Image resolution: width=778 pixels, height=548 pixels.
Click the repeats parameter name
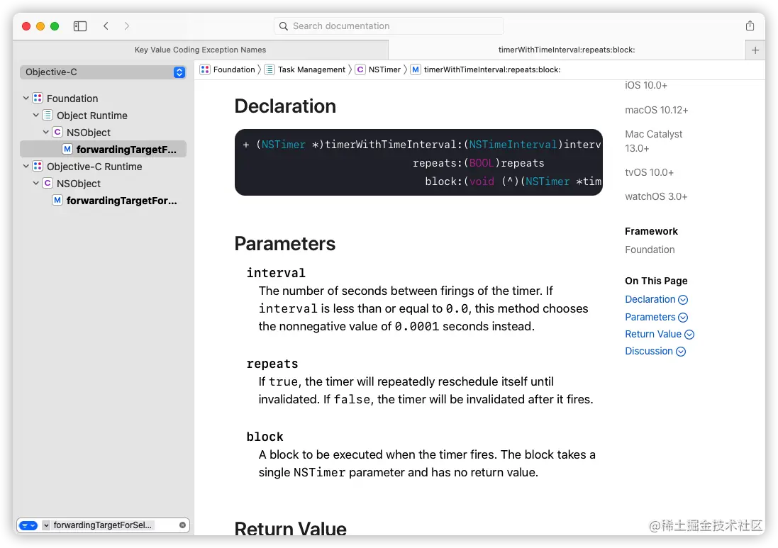(x=272, y=364)
